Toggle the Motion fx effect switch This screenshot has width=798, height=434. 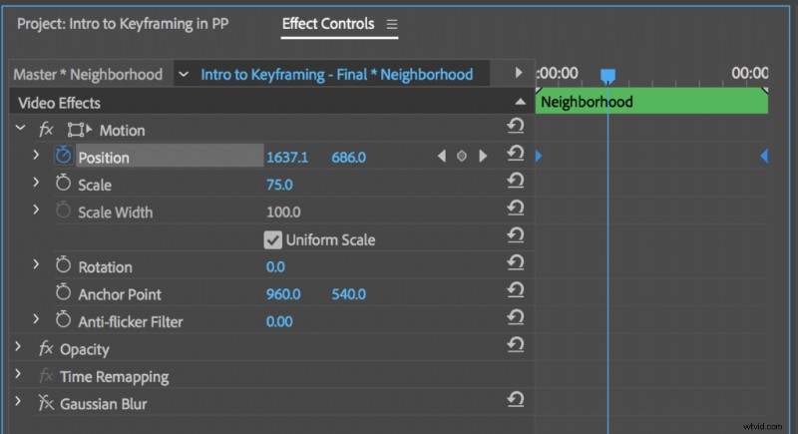tap(46, 130)
